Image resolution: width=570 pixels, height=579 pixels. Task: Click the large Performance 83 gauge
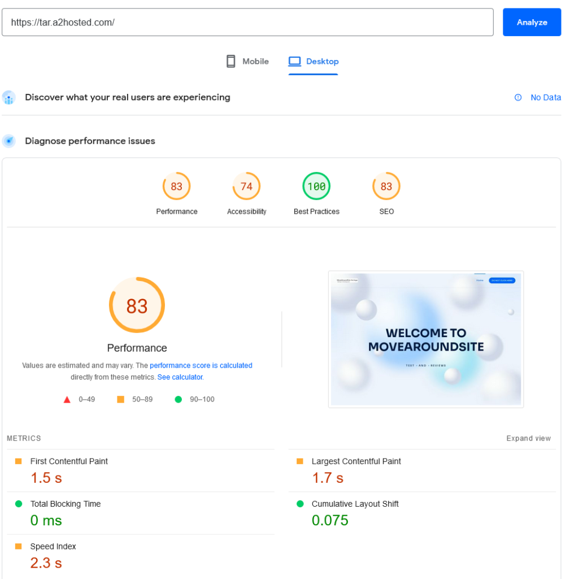(137, 305)
